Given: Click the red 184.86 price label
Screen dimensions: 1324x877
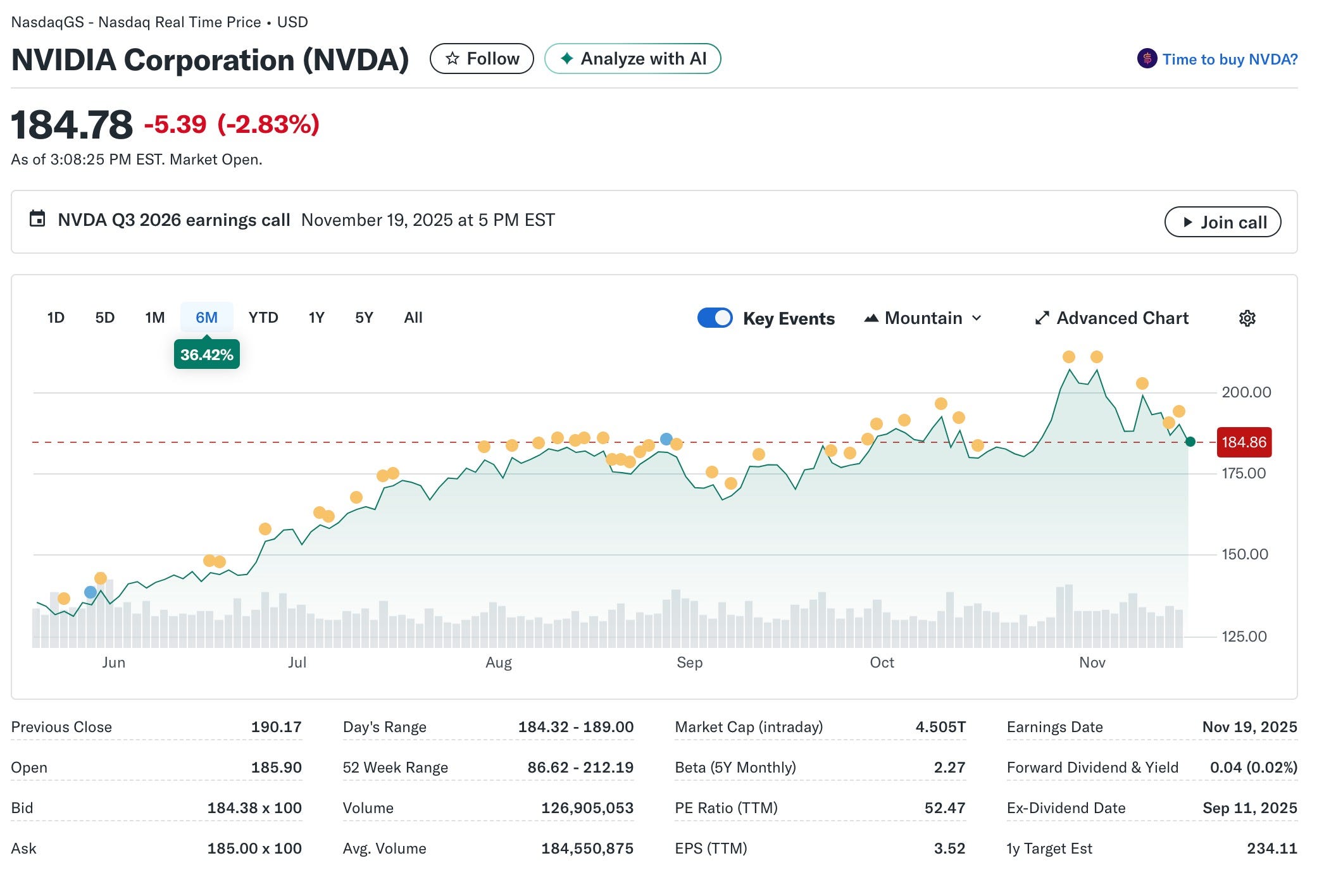Looking at the screenshot, I should click(x=1243, y=442).
